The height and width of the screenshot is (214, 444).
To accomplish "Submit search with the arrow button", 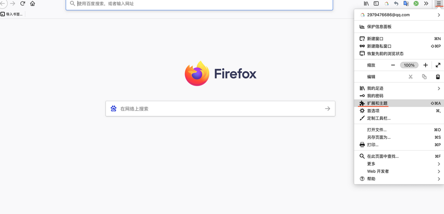I will click(x=328, y=109).
